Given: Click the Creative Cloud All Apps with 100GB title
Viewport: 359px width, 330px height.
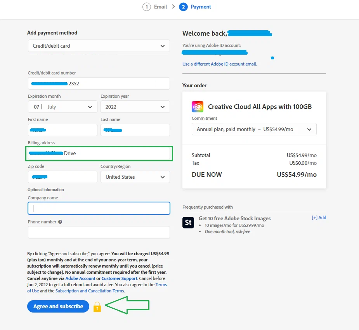Looking at the screenshot, I should [x=260, y=107].
